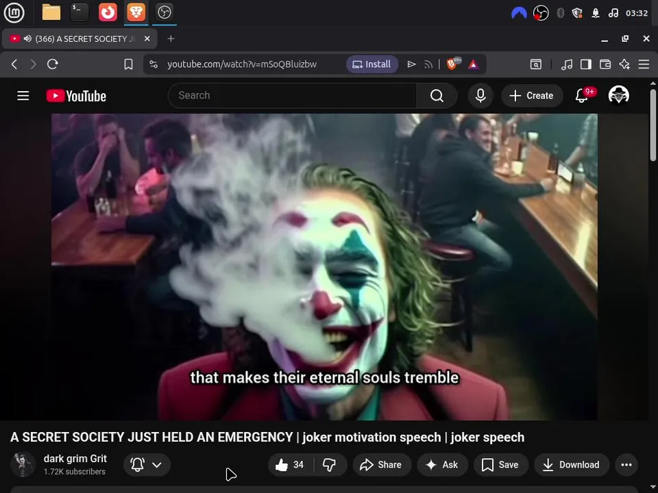Go back to the previous page
This screenshot has height=493, width=658.
(14, 64)
